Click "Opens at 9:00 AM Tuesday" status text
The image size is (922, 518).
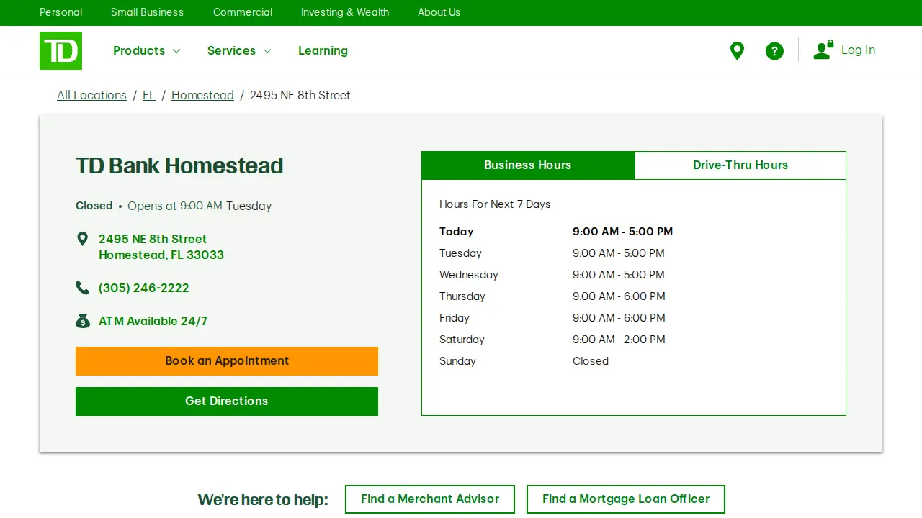pyautogui.click(x=200, y=206)
